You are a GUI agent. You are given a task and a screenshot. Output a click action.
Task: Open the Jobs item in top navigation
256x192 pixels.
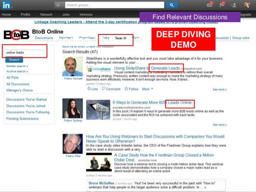[66, 14]
